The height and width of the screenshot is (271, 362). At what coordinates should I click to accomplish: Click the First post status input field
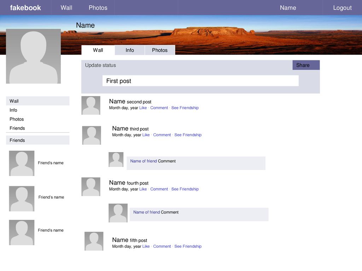tap(200, 81)
